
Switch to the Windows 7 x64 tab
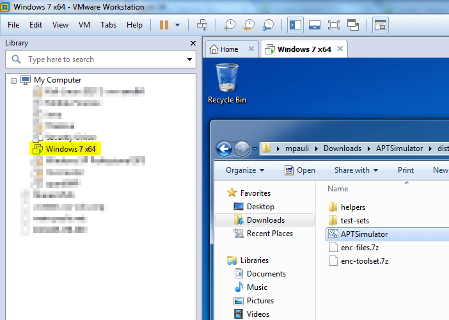pos(304,49)
